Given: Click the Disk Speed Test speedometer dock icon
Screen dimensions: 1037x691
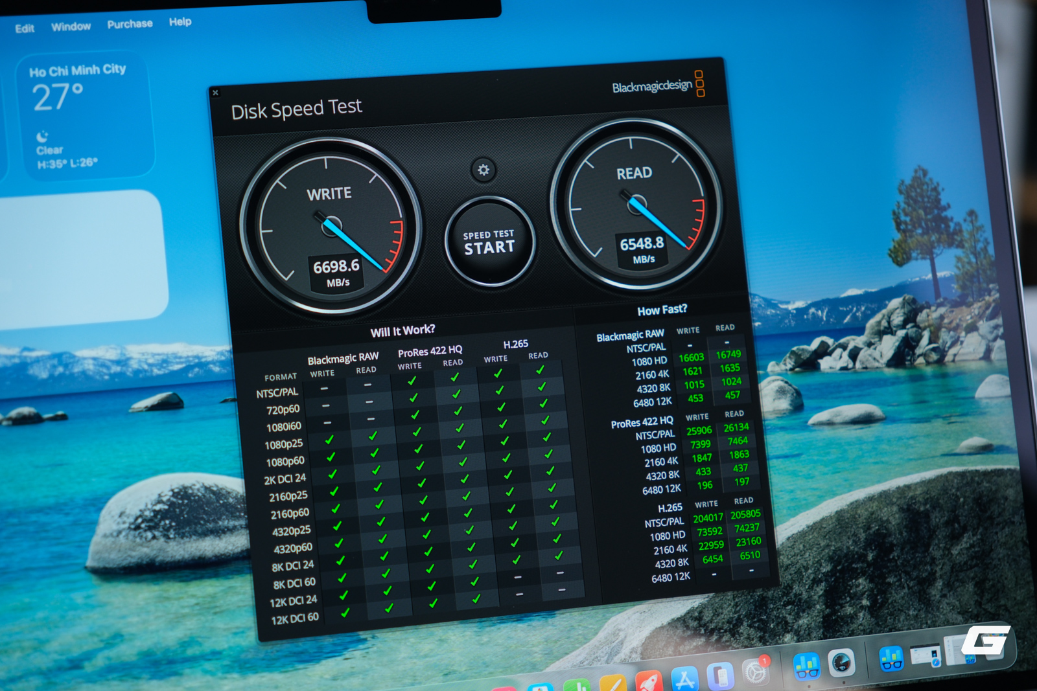Looking at the screenshot, I should click(x=841, y=663).
